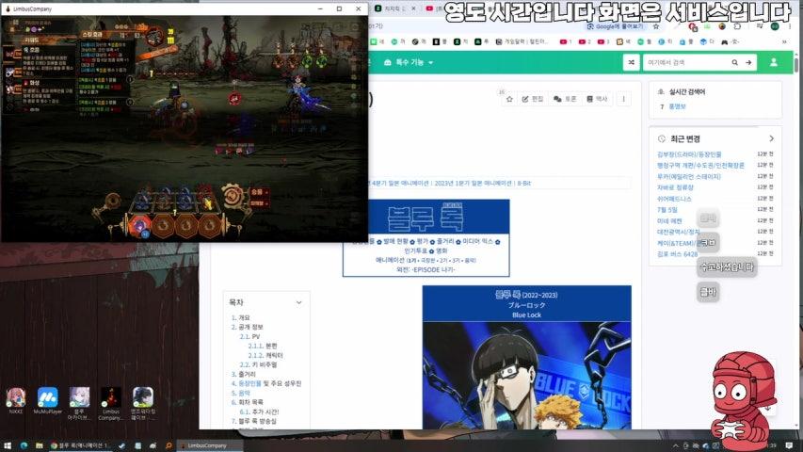Open YouTube bookmark labeled 1
The width and height of the screenshot is (803, 452).
pos(566,41)
